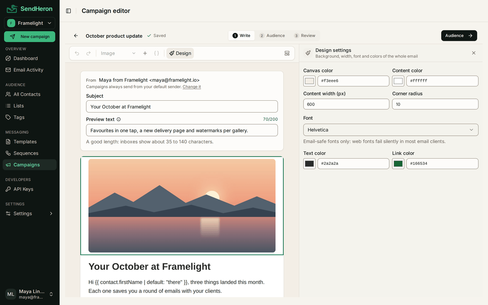Image resolution: width=488 pixels, height=305 pixels.
Task: Open the Image block type dropdown
Action: (x=118, y=53)
